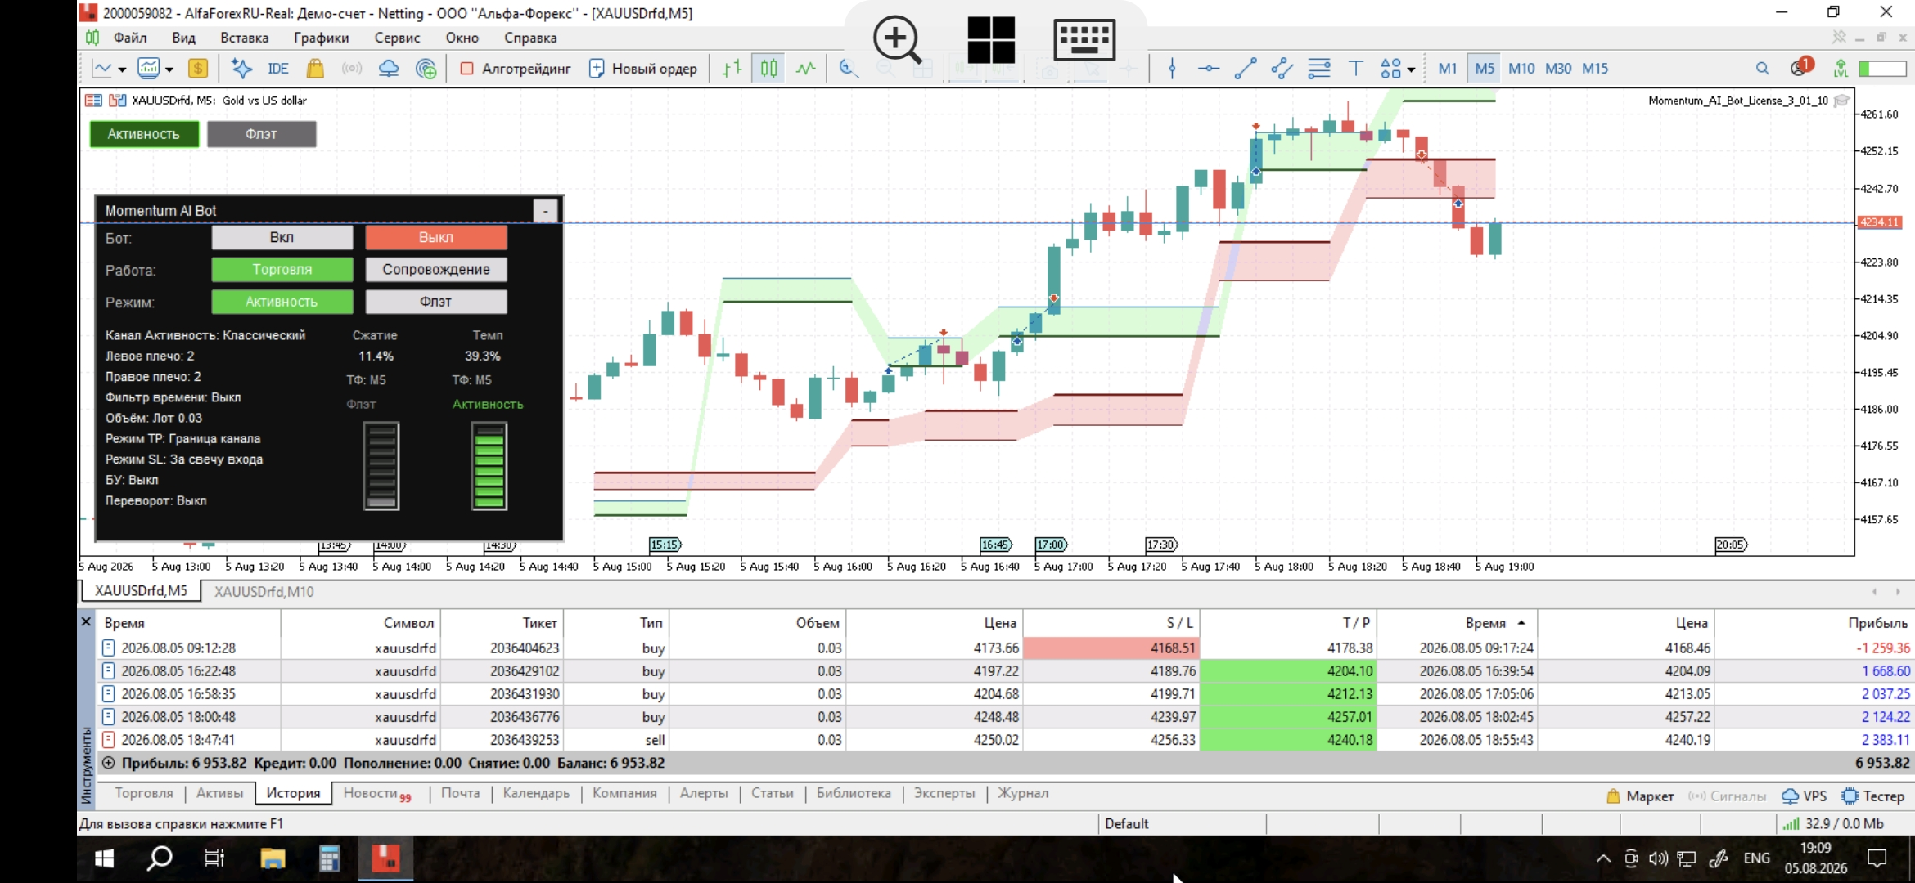Select the trendline drawing tool

point(1245,69)
